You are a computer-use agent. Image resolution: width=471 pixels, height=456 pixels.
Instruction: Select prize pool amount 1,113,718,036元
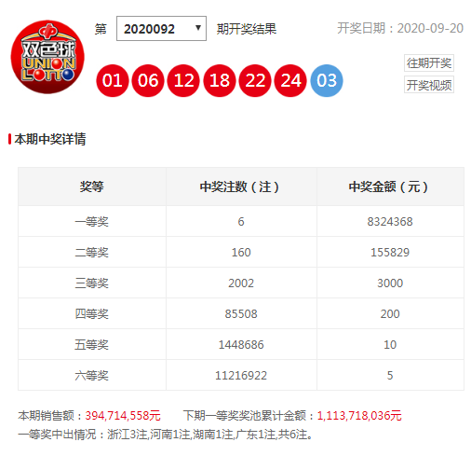(x=359, y=416)
